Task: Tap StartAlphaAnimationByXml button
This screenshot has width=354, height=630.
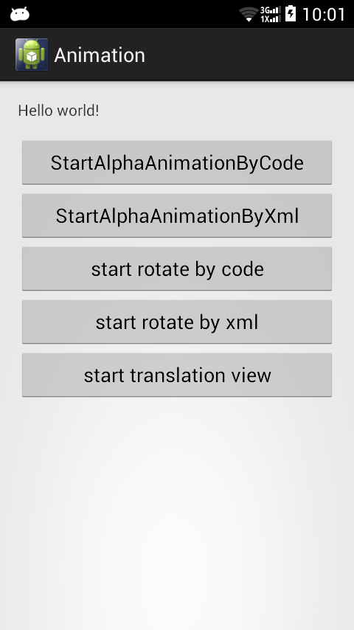Action: [x=177, y=215]
